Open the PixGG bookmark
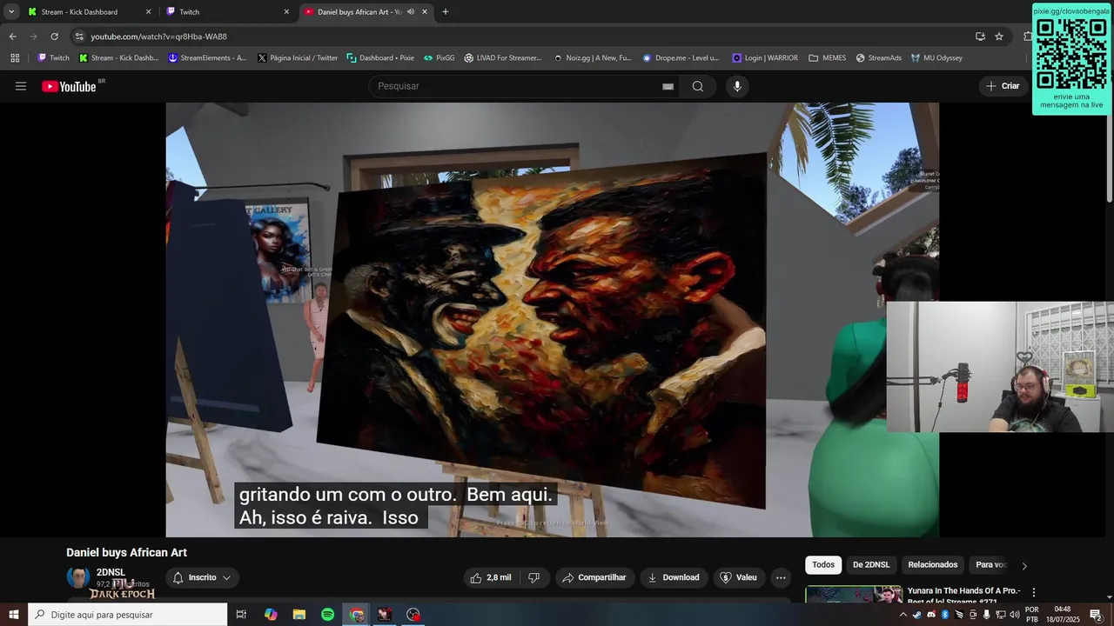This screenshot has width=1114, height=626. click(440, 58)
